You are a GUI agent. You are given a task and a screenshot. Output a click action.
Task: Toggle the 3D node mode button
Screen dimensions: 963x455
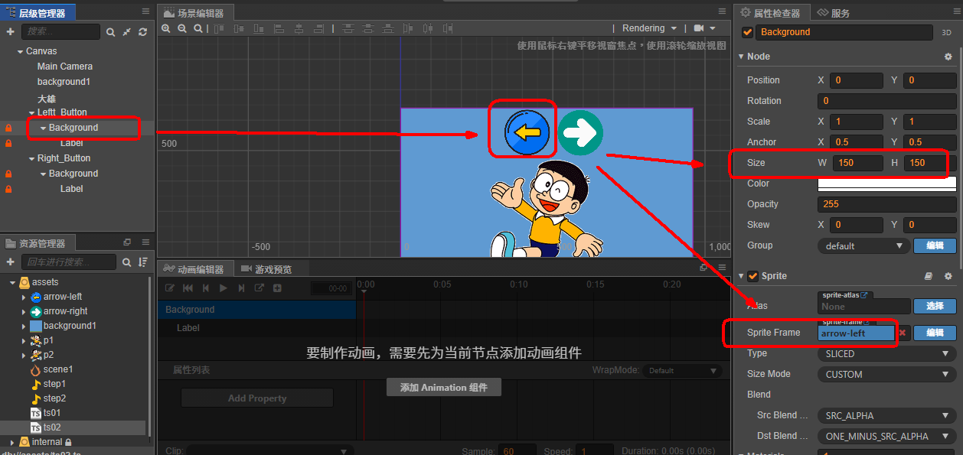pyautogui.click(x=946, y=33)
